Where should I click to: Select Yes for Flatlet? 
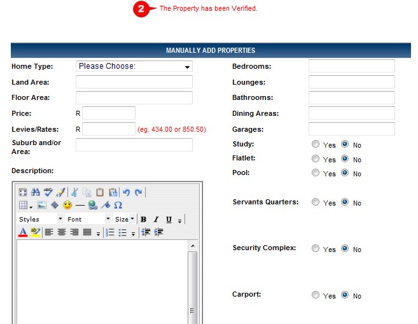click(x=316, y=158)
